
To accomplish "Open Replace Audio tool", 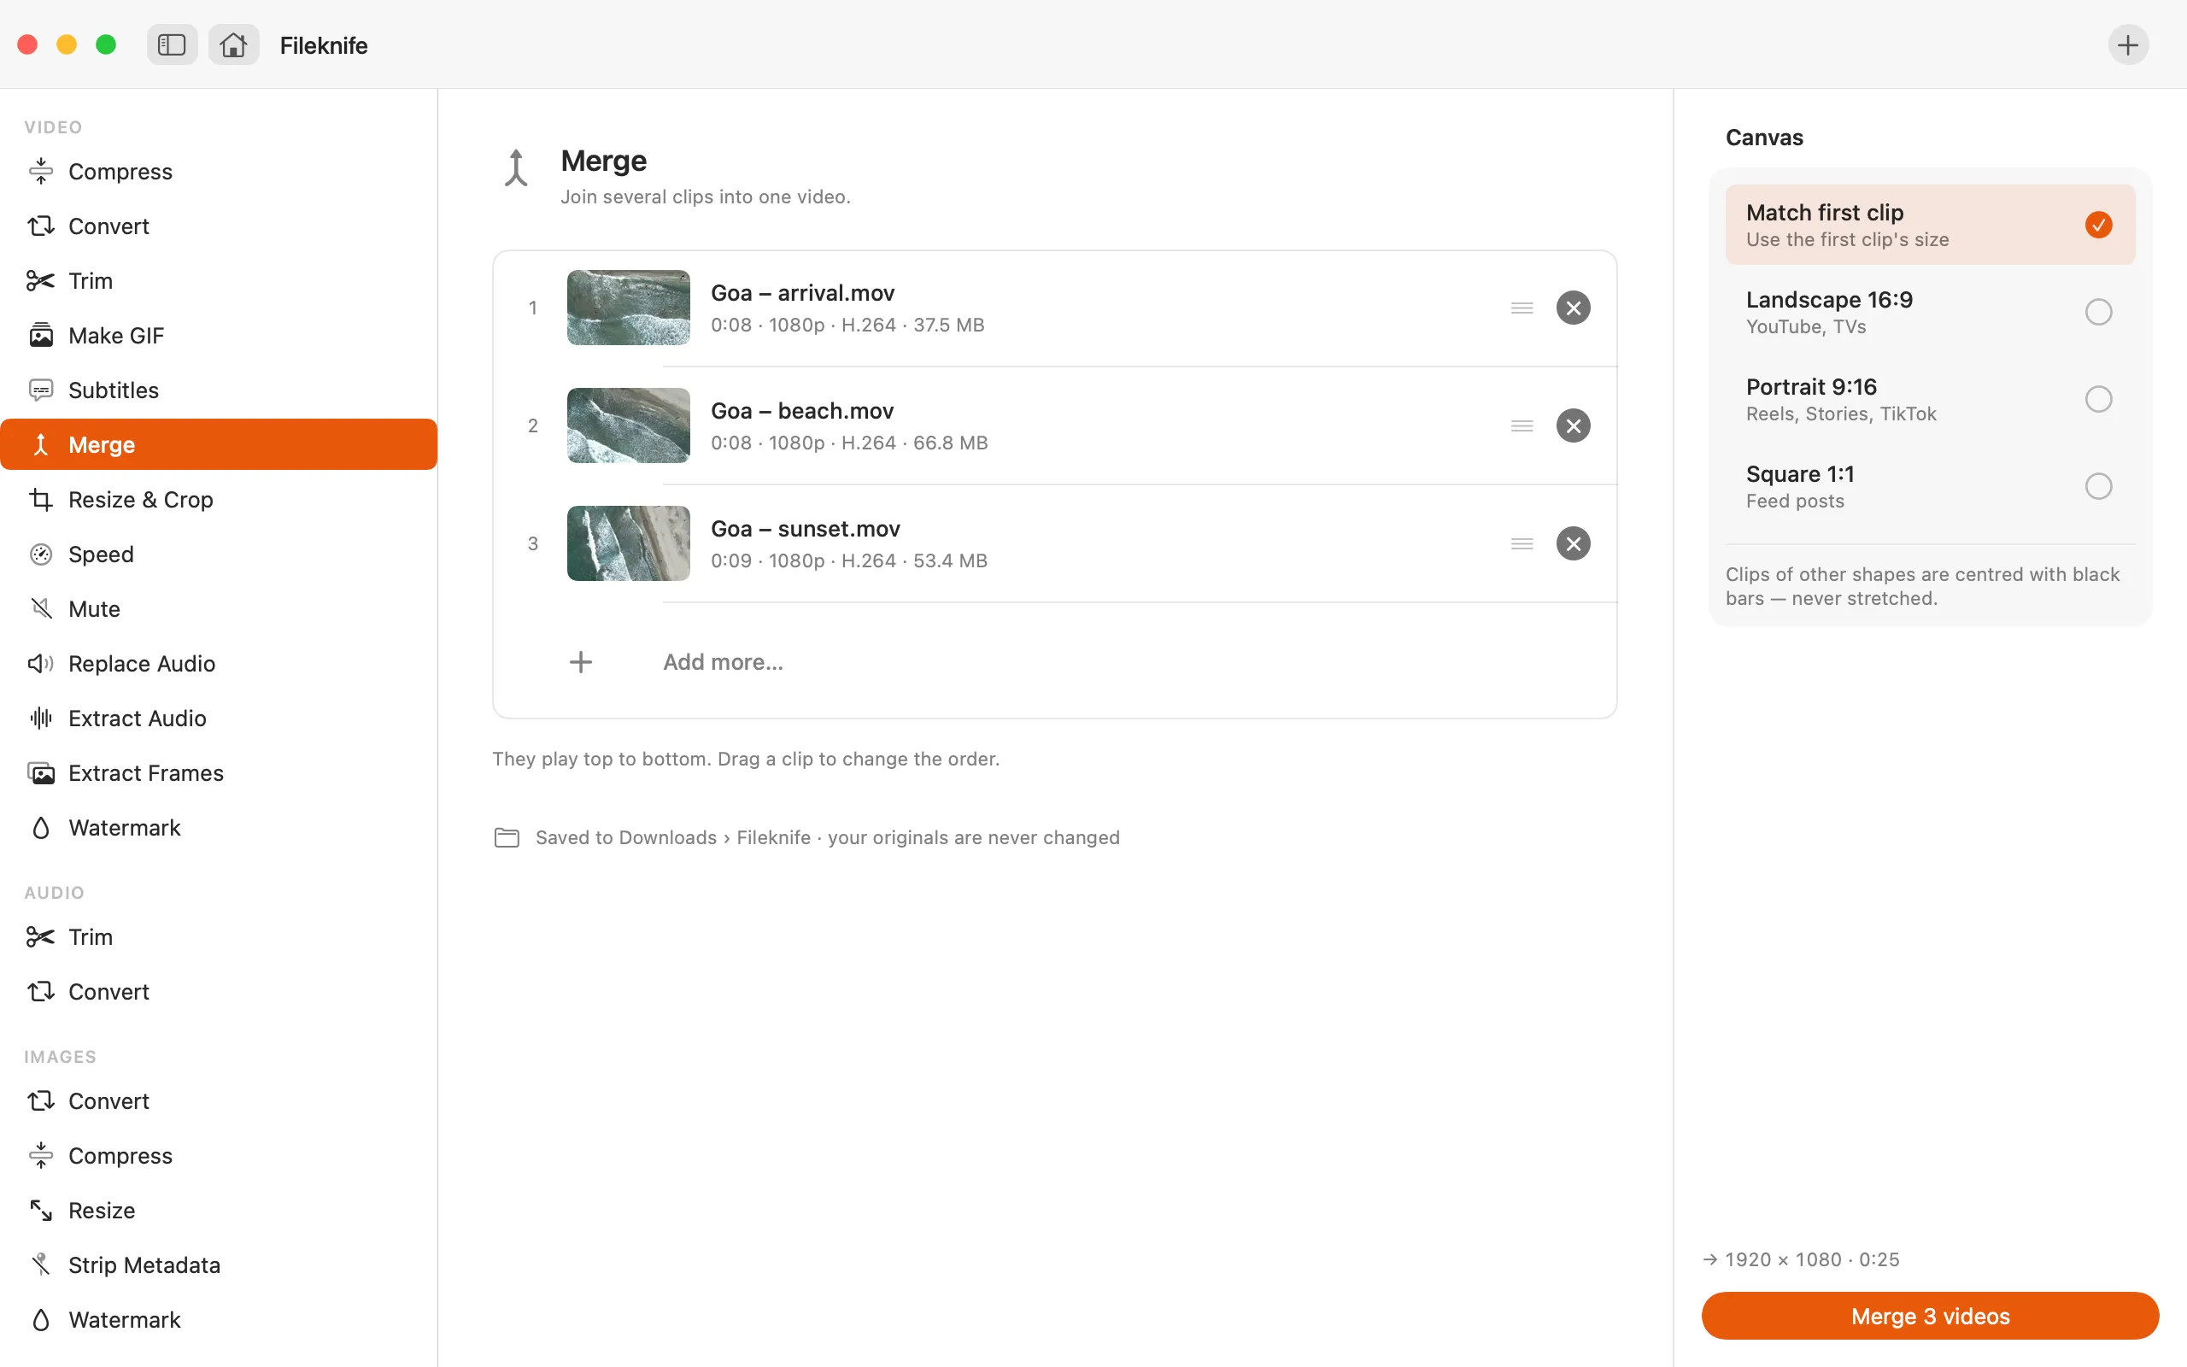I will pos(219,664).
